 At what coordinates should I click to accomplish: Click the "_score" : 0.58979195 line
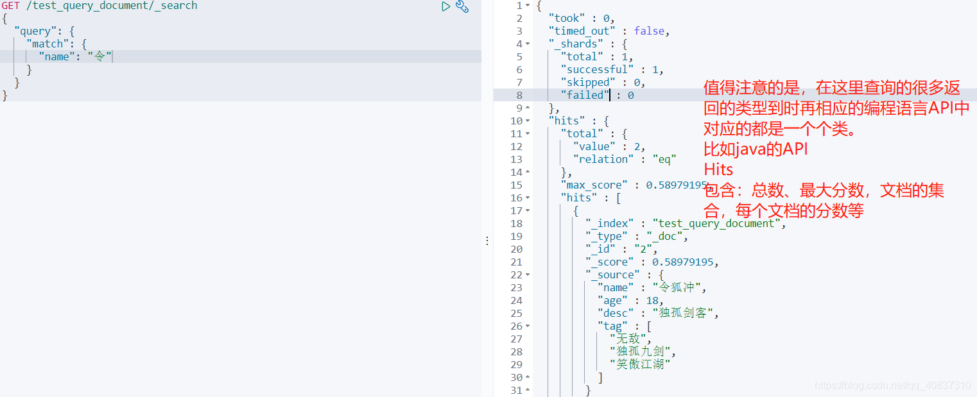pos(652,262)
